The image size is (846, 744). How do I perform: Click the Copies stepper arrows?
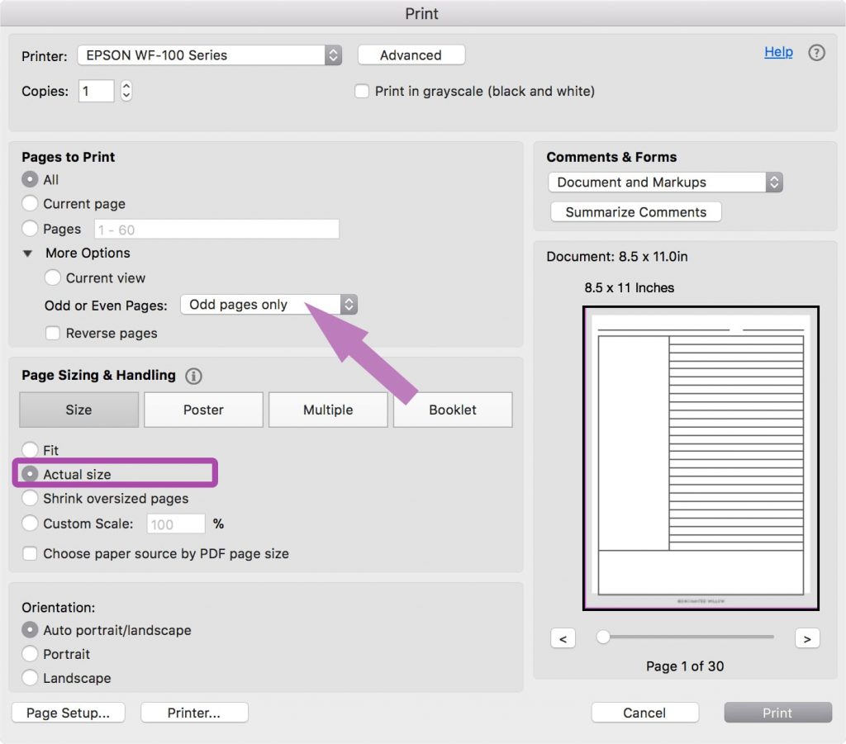[x=126, y=91]
